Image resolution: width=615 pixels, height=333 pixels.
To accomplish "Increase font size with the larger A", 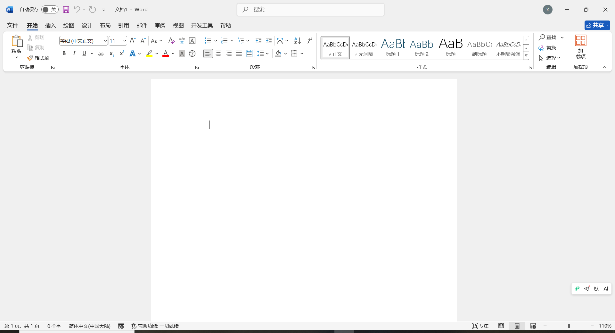I will tap(133, 41).
